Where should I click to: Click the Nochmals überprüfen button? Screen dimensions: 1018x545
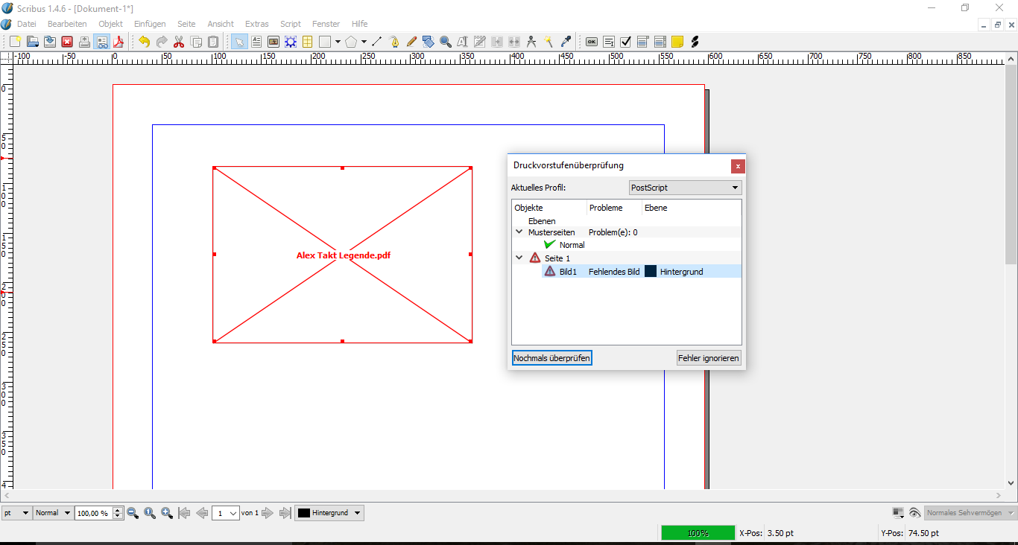click(x=551, y=358)
